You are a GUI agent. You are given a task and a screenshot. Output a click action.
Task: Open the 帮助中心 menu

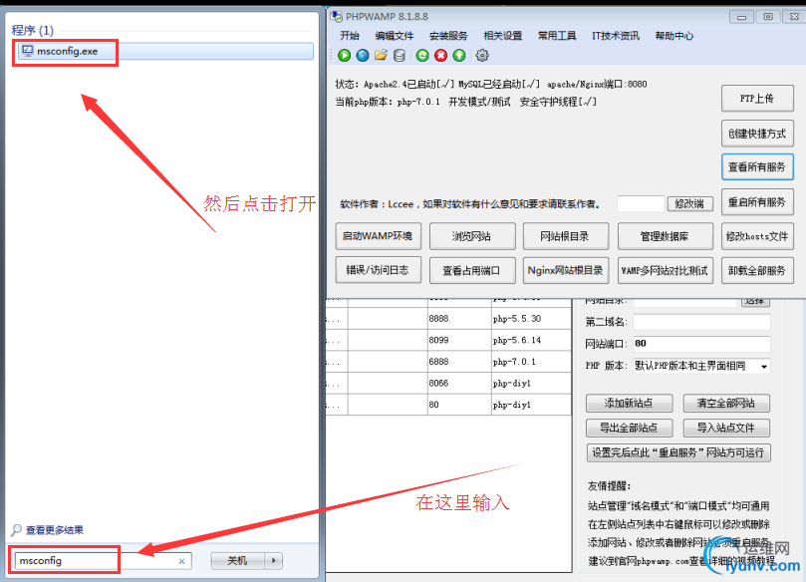[673, 36]
